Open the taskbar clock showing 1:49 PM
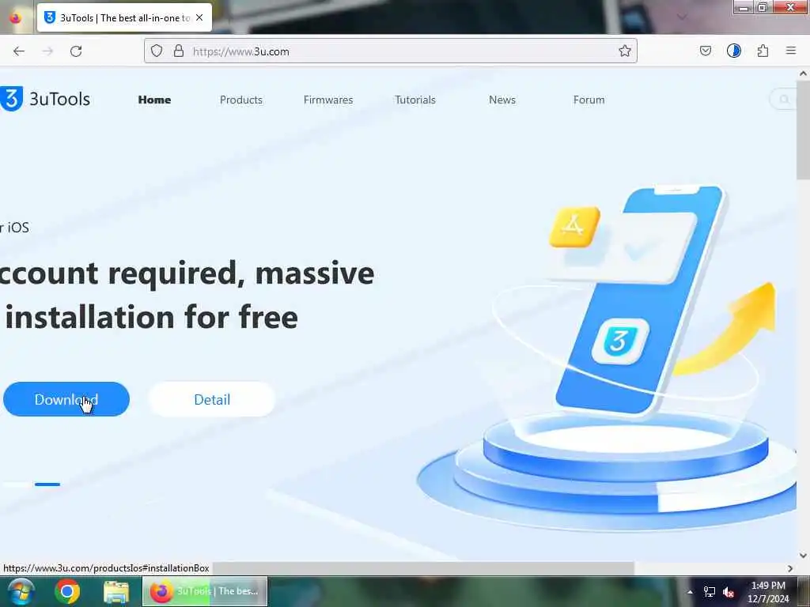The image size is (810, 607). point(768,592)
